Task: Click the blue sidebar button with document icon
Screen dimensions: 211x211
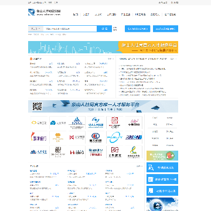Action: [x=162, y=191]
